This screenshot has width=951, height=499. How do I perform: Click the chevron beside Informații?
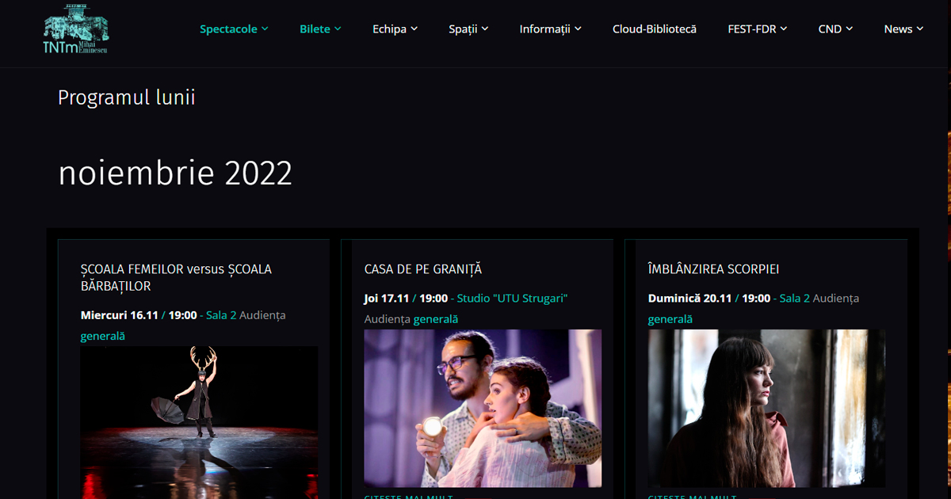click(x=579, y=29)
